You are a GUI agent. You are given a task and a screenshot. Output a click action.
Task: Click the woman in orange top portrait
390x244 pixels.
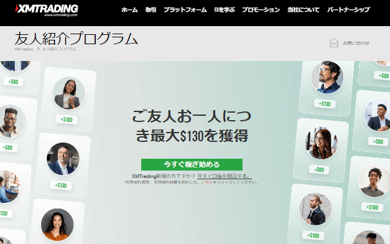click(57, 225)
